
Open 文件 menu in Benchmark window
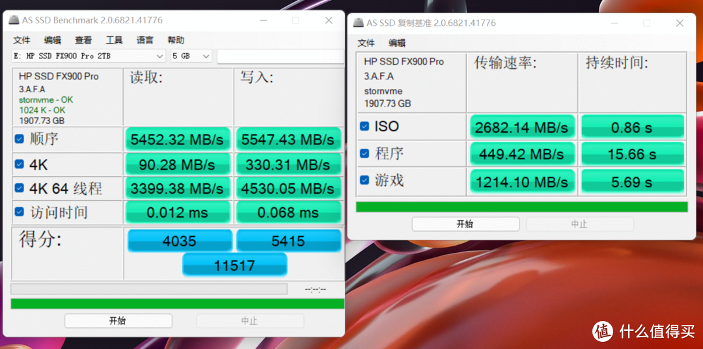pyautogui.click(x=21, y=40)
